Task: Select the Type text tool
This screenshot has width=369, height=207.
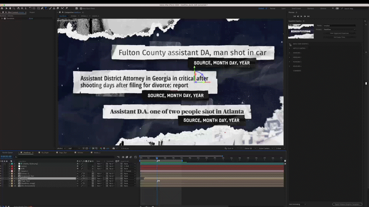Action: click(x=46, y=8)
